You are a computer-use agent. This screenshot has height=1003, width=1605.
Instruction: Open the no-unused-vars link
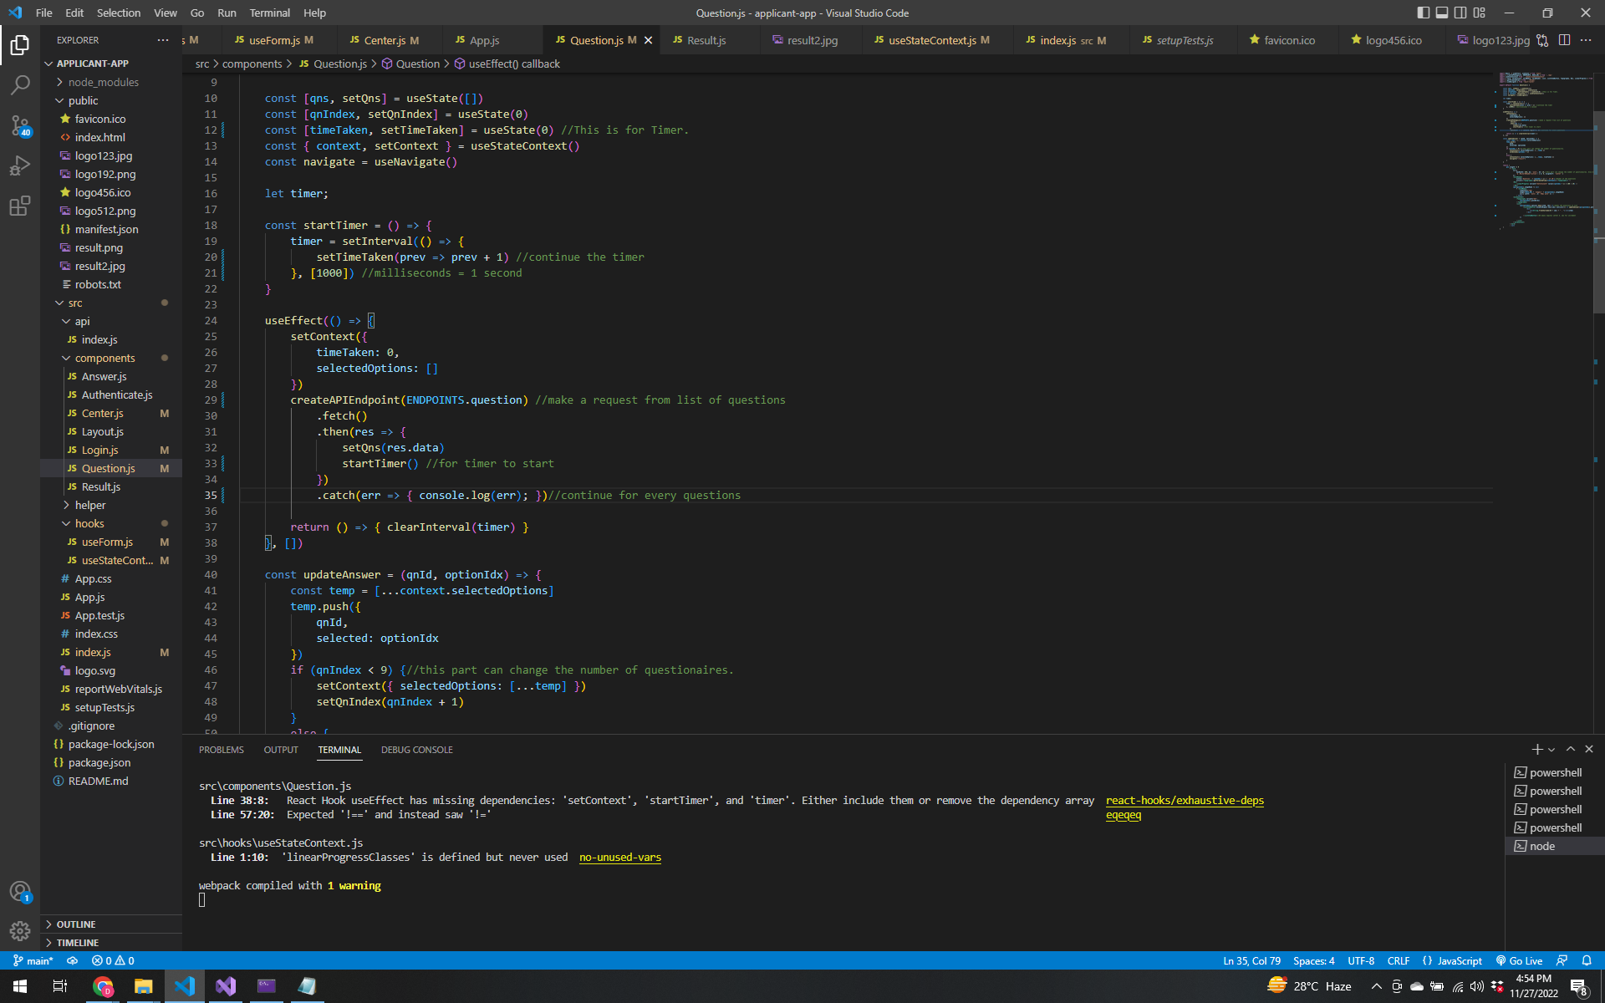619,857
